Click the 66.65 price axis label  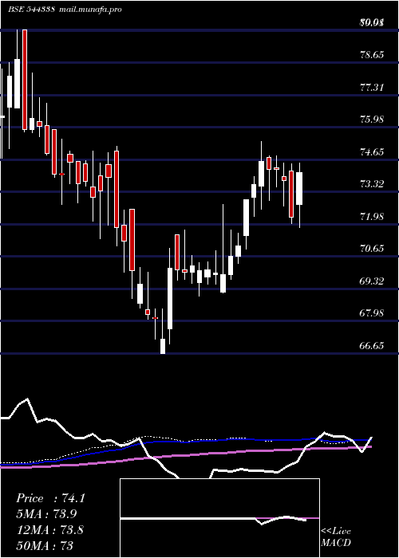tap(372, 345)
